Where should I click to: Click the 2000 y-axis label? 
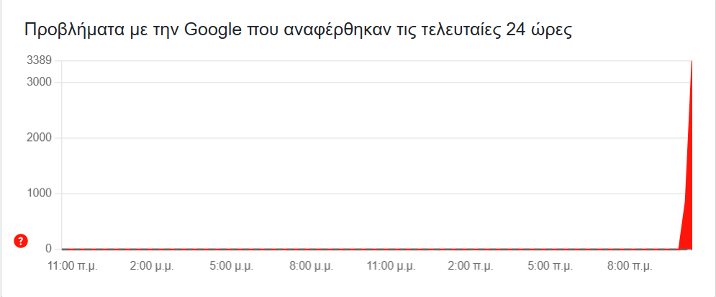tap(39, 137)
